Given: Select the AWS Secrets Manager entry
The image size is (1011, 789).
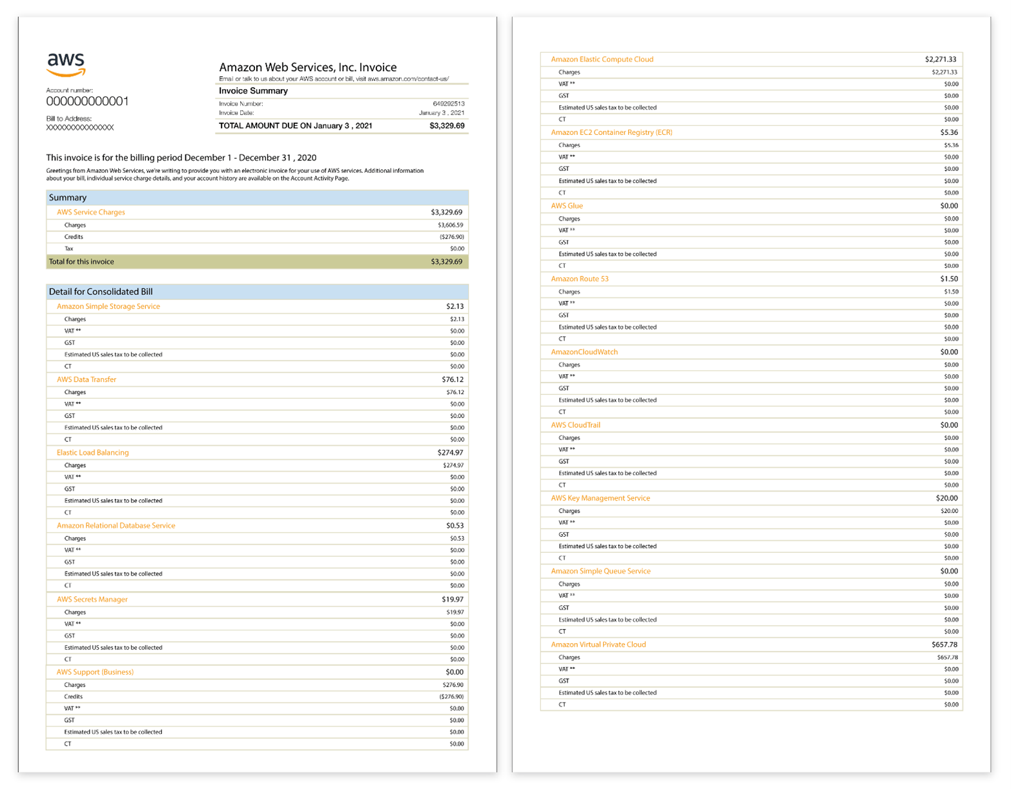Looking at the screenshot, I should click(92, 599).
